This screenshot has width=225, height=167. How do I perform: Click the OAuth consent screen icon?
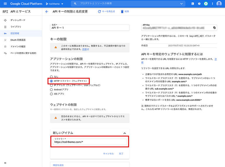5,40
